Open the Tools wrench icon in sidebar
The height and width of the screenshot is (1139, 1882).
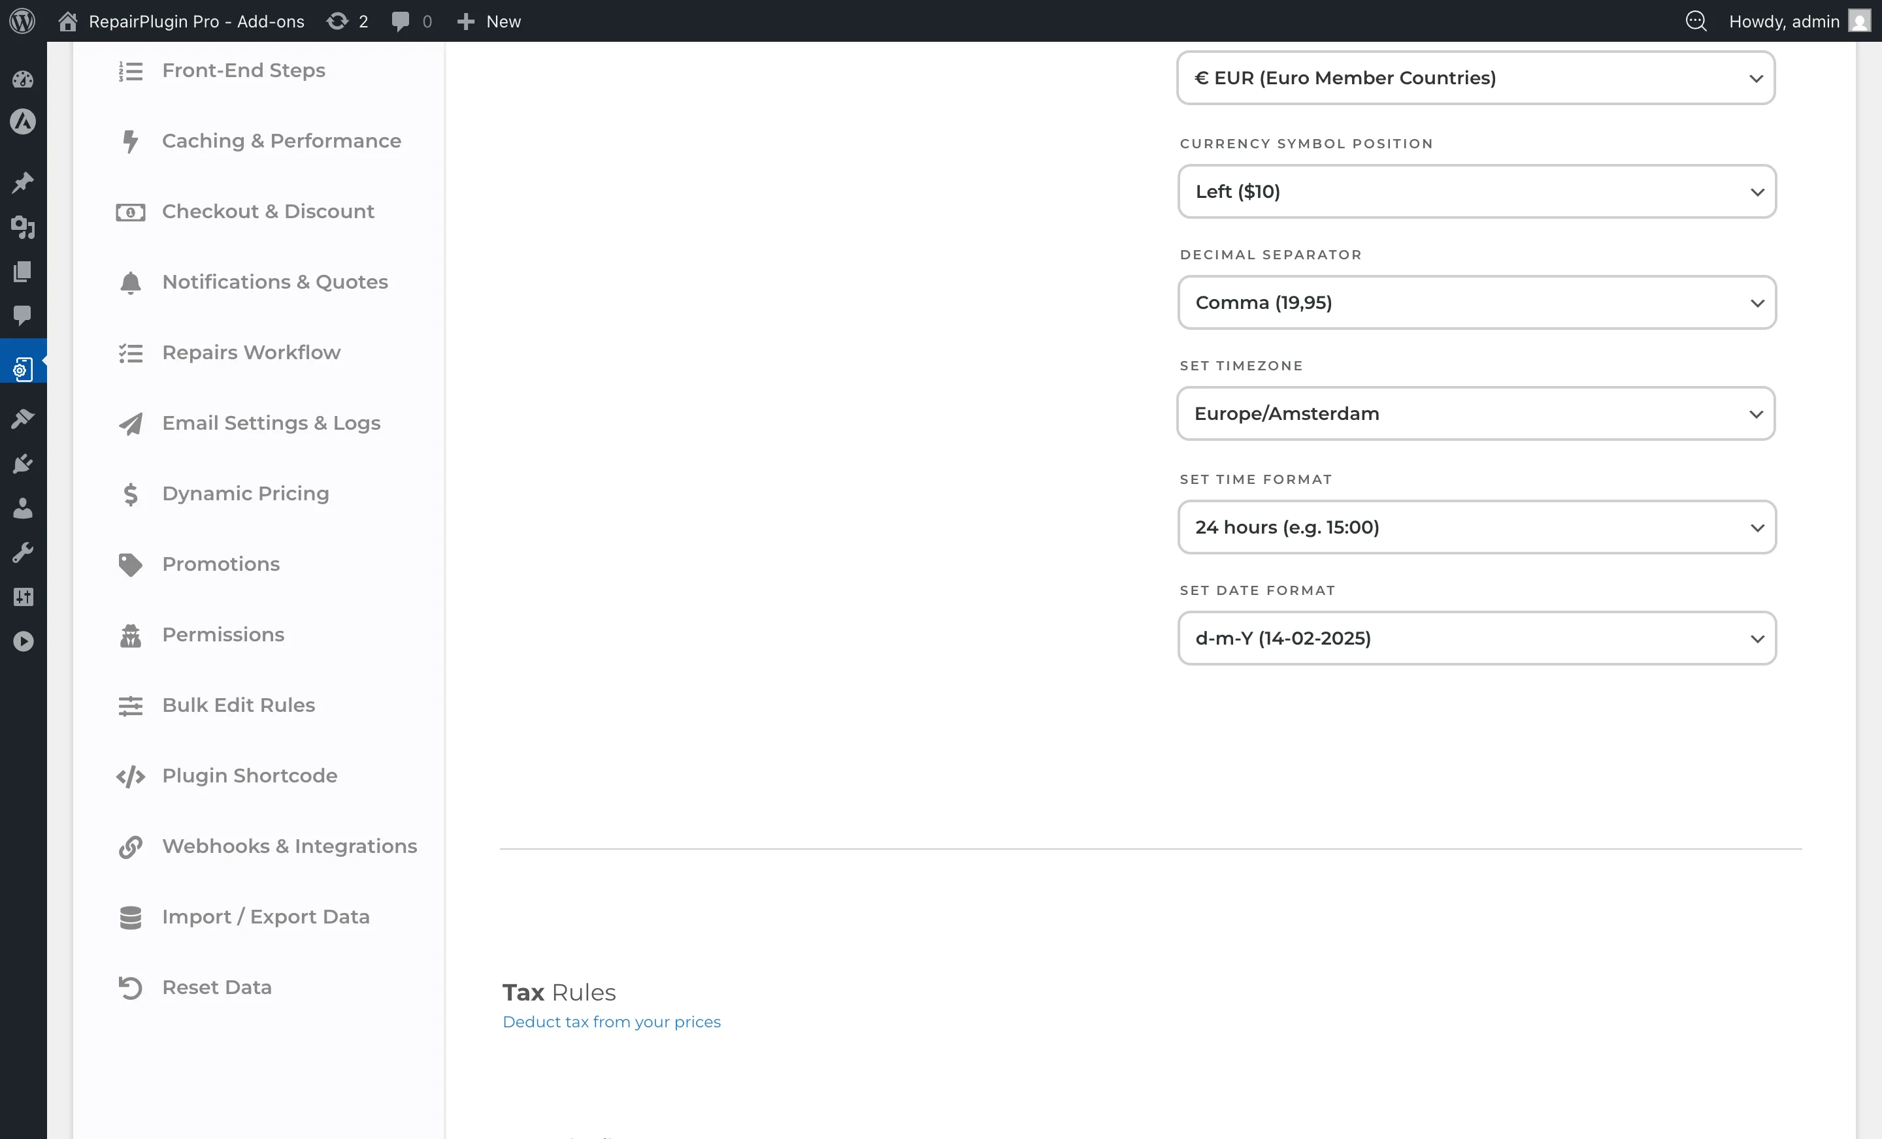coord(23,553)
